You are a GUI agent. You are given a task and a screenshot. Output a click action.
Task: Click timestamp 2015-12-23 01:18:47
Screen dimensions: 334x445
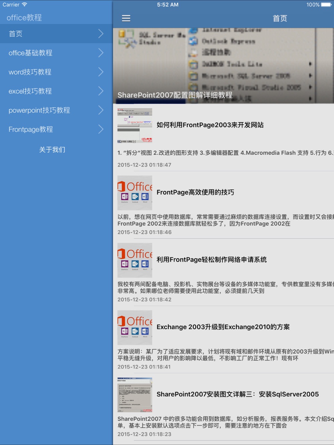[144, 165]
